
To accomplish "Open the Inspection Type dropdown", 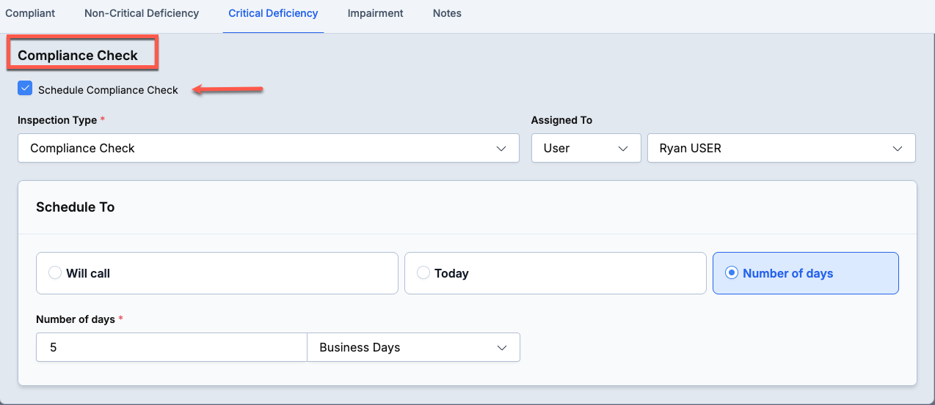I will tap(269, 148).
